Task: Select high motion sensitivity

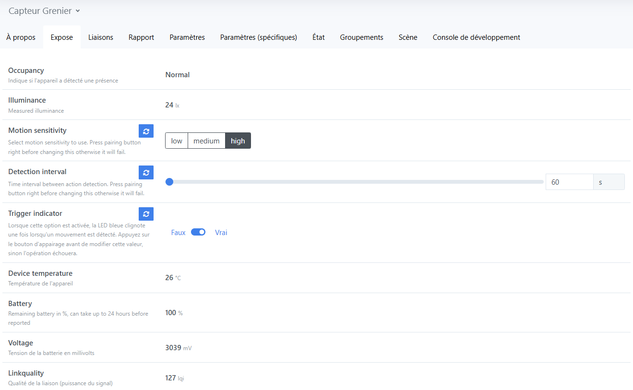Action: point(238,141)
